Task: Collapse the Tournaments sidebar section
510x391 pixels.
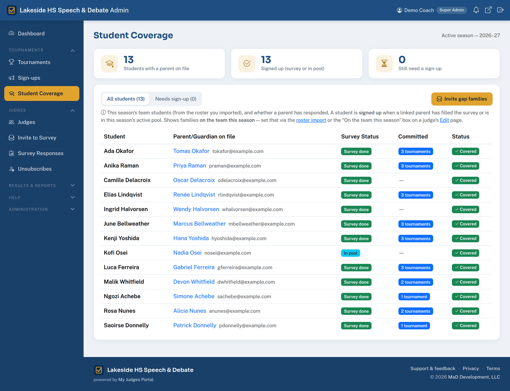Action: click(72, 50)
